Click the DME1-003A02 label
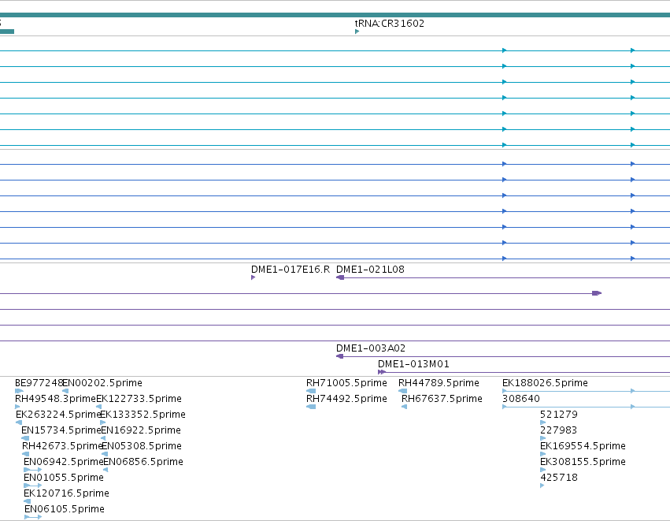 (x=371, y=348)
